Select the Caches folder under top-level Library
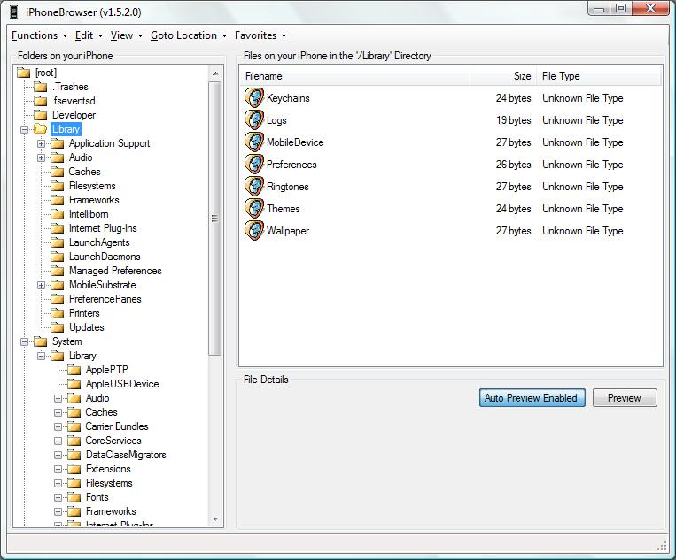The height and width of the screenshot is (560, 676). coord(84,172)
